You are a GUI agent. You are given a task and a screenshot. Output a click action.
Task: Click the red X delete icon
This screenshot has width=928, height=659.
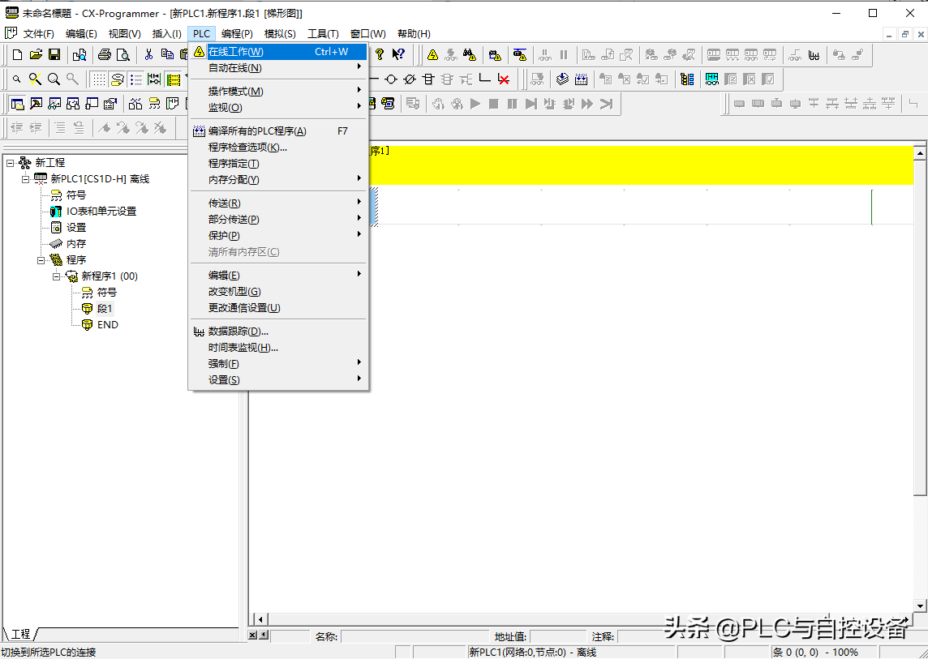tap(504, 79)
